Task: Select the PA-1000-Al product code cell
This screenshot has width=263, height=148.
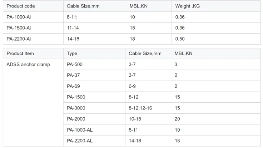Action: coord(19,17)
